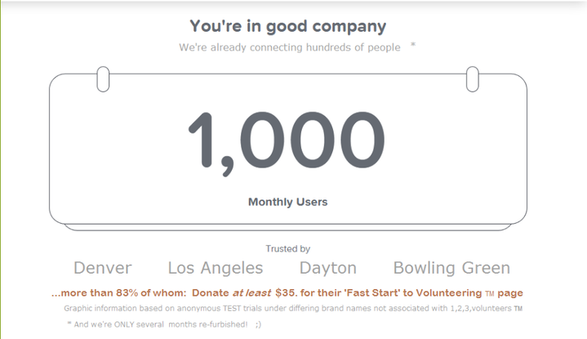Click the asterisk after 'hundreds of people'
This screenshot has height=339, width=587.
point(413,45)
